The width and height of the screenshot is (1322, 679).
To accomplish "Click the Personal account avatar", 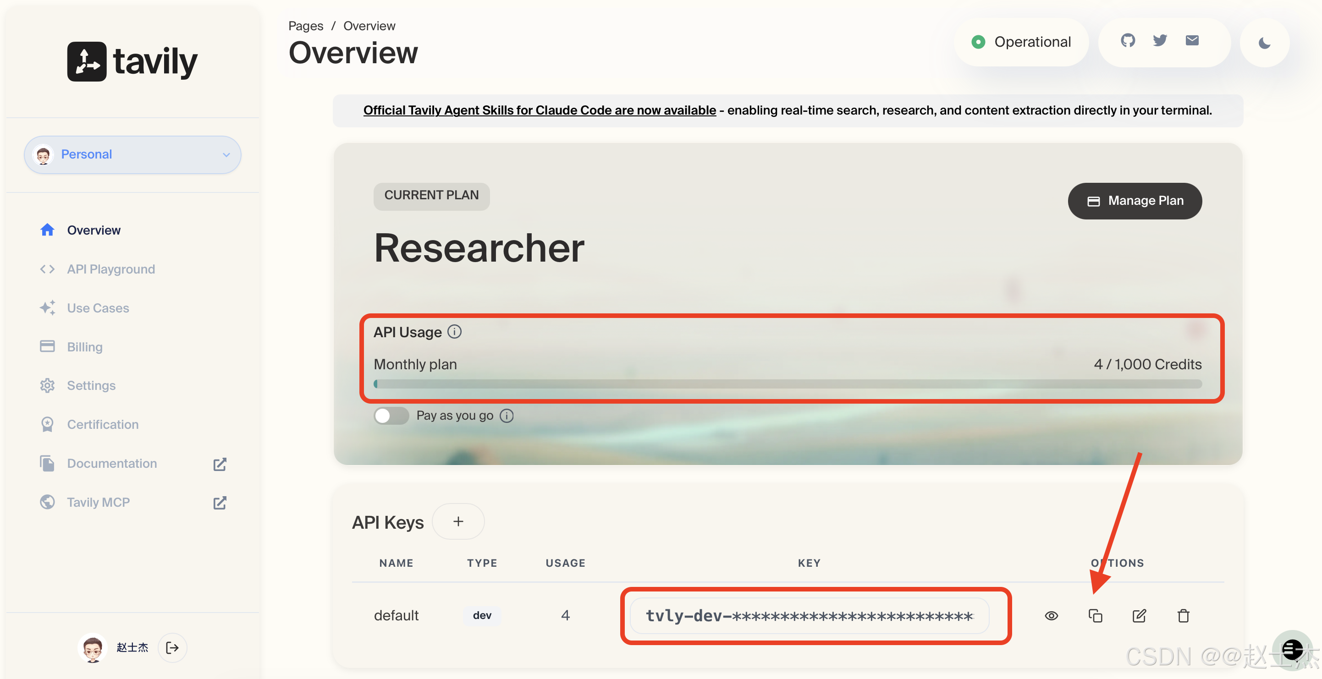I will pyautogui.click(x=43, y=154).
